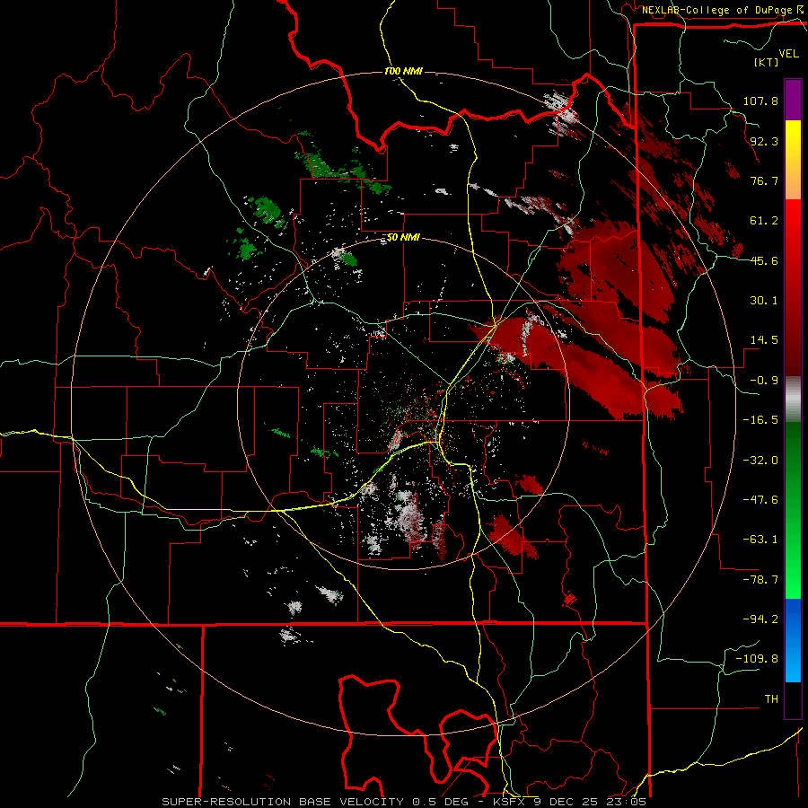Click the "TH" label on the legend
The height and width of the screenshot is (808, 808).
(771, 699)
